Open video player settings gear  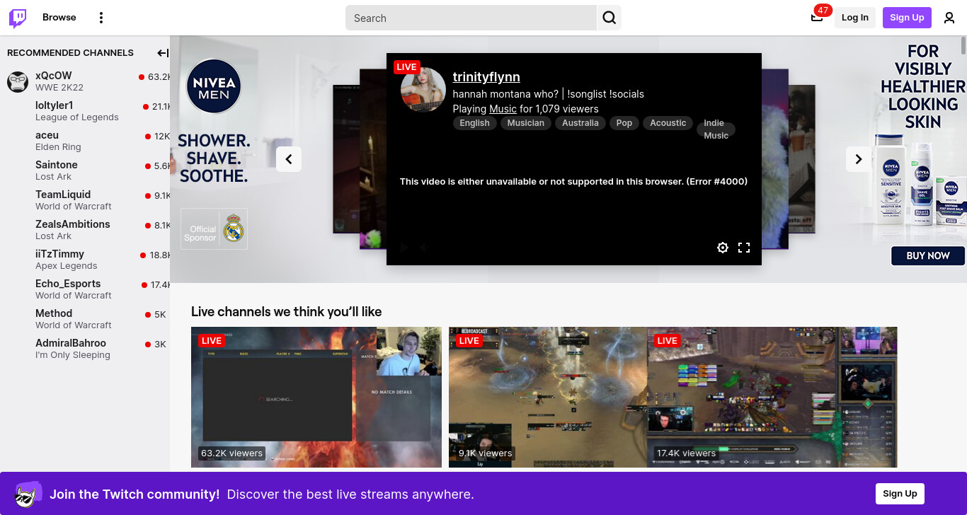(723, 248)
